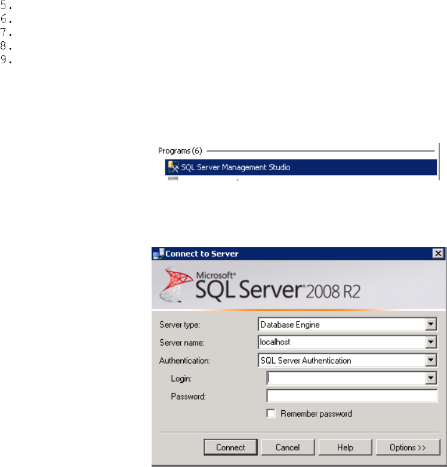Open the Server type dropdown arrow
Viewport: 447px width, 467px height.
[431, 324]
